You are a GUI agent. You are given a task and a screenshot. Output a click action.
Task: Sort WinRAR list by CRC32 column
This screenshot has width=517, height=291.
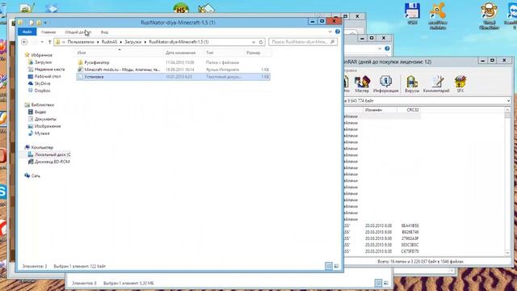(x=410, y=110)
